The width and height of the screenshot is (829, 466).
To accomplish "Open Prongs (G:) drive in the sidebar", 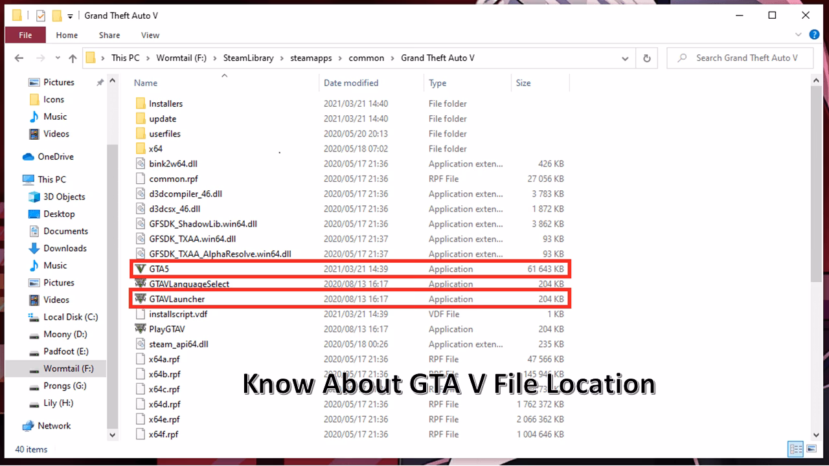I will click(57, 386).
